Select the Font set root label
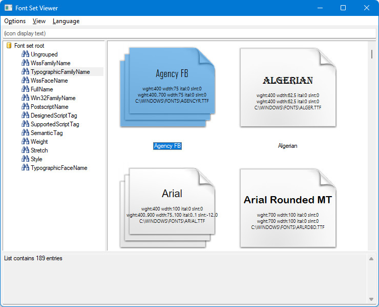Viewport: 379px width, 307px height. click(29, 46)
